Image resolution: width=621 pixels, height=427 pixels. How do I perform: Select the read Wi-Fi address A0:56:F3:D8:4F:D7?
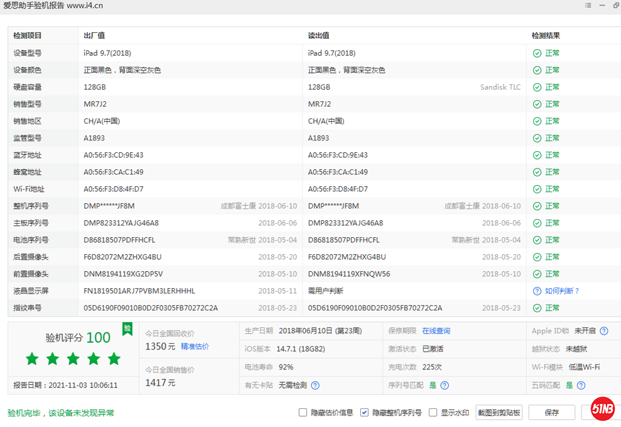pos(338,189)
